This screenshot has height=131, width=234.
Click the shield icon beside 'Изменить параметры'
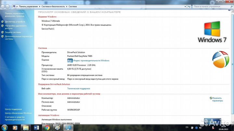point(211,98)
